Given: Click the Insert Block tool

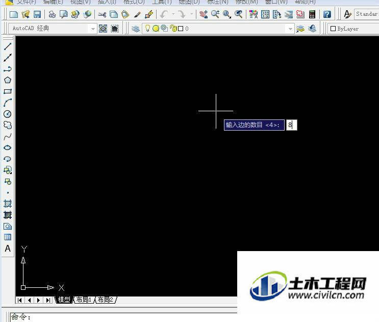Looking at the screenshot, I should coord(8,170).
